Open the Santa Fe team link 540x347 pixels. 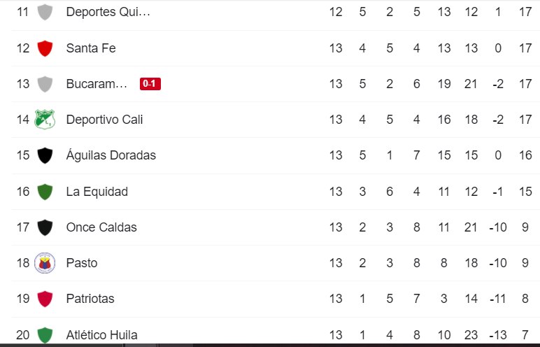(x=91, y=48)
